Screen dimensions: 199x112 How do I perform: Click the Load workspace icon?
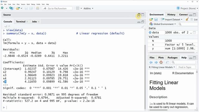pyautogui.click(x=151, y=19)
